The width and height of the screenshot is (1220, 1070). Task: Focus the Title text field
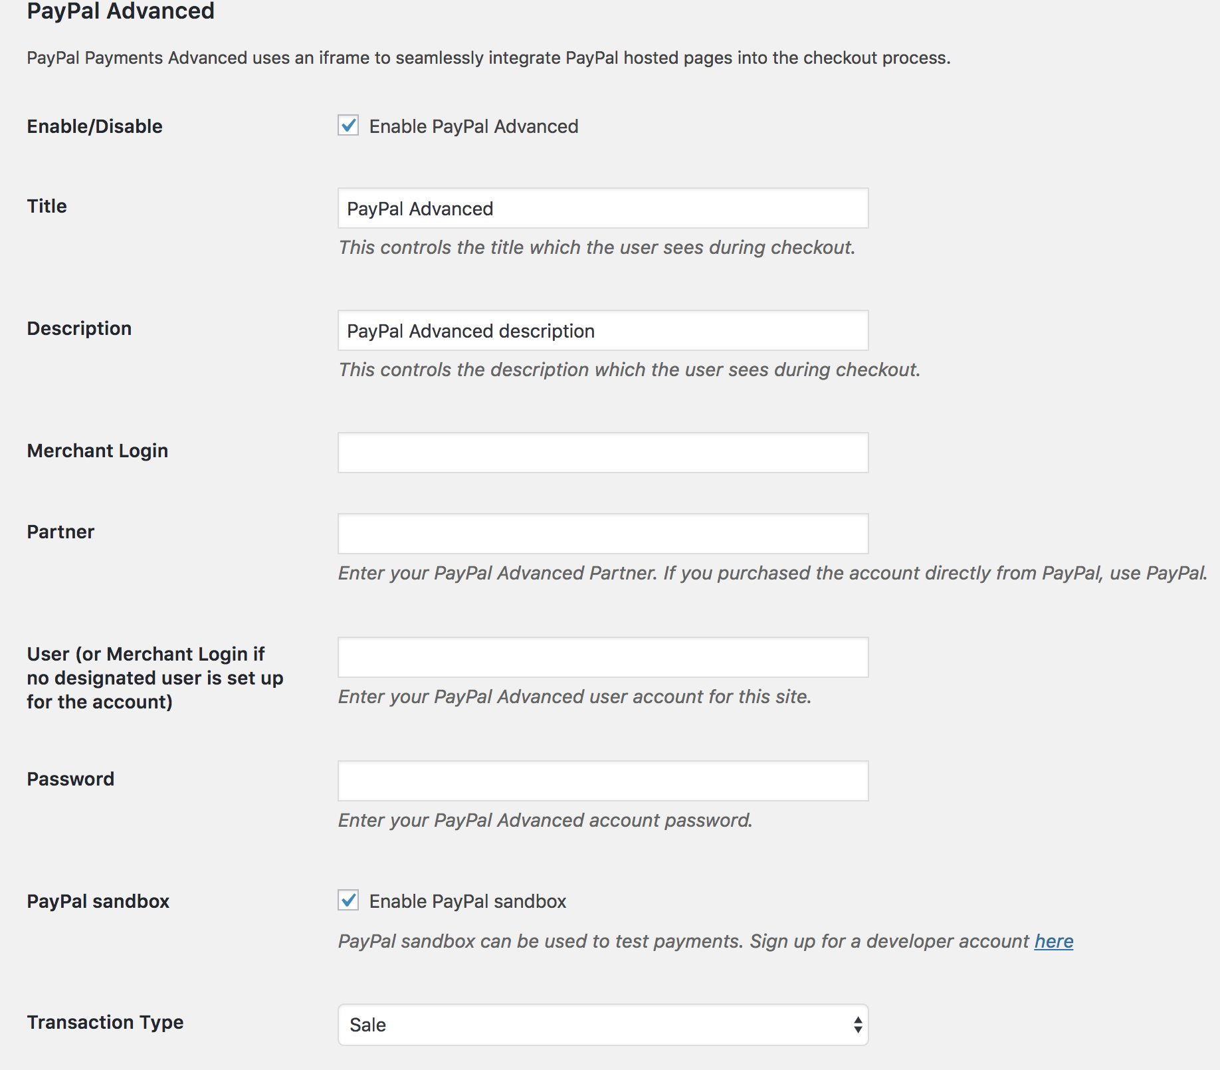coord(603,208)
